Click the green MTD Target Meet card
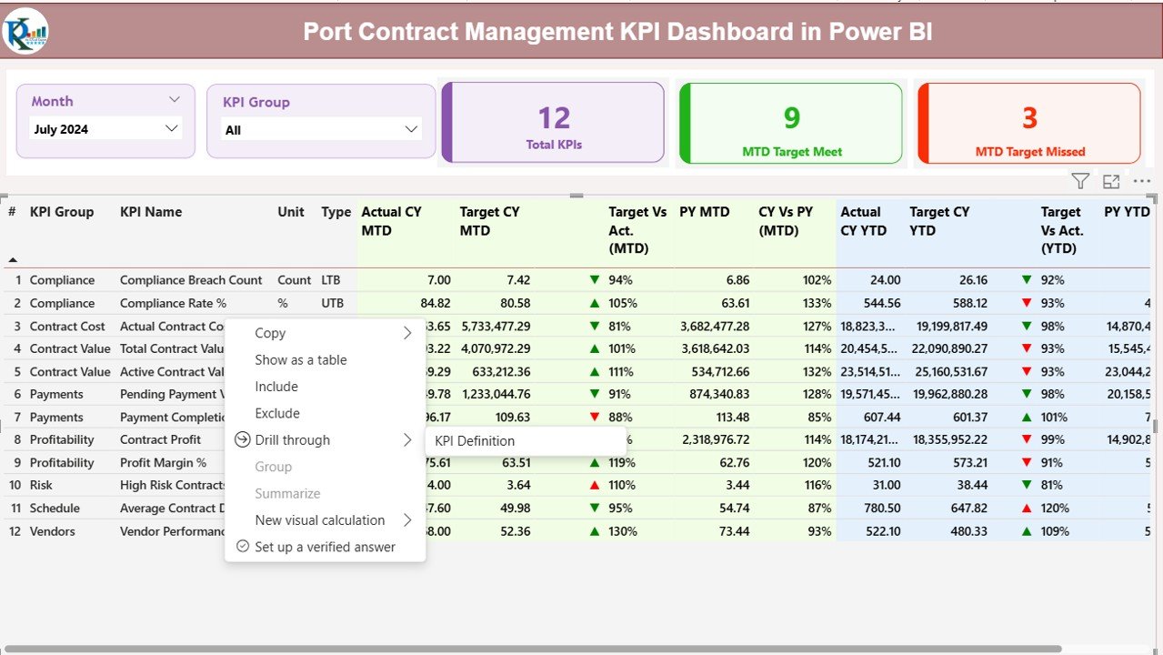Viewport: 1163px width, 655px height. (789, 123)
